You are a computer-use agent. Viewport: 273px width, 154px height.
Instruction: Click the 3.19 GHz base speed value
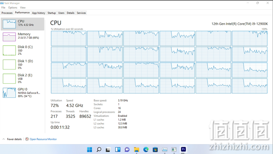tap(123, 100)
